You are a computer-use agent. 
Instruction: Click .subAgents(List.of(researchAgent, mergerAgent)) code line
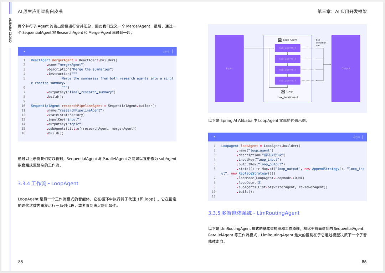pyautogui.click(x=92, y=129)
